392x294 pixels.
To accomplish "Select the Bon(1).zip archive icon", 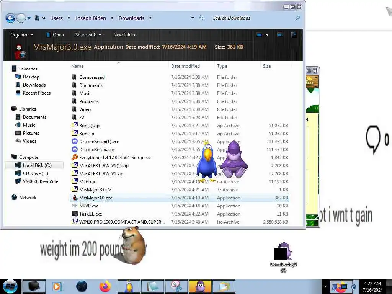I will coord(75,125).
